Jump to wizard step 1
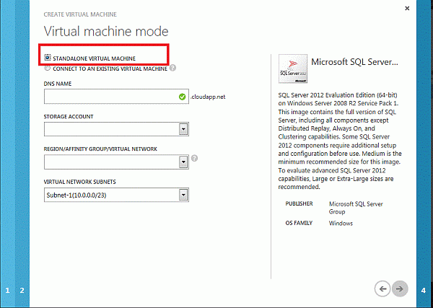433x308 pixels. click(x=7, y=291)
